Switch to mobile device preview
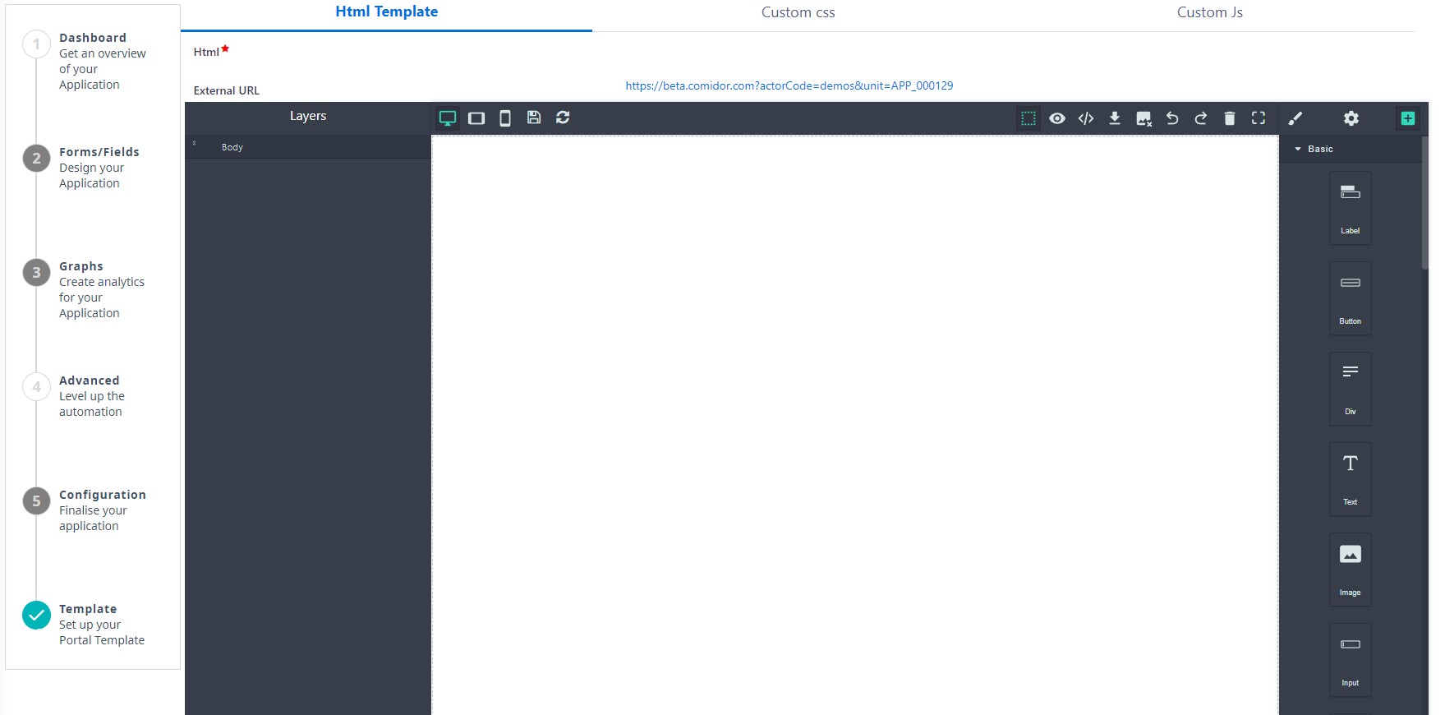Image resolution: width=1445 pixels, height=715 pixels. [x=505, y=118]
